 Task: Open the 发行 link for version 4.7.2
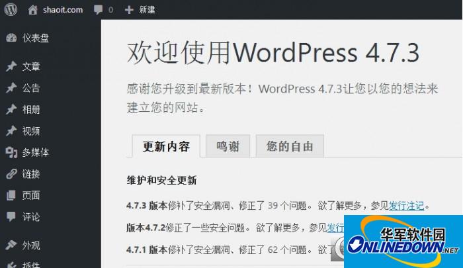(x=335, y=228)
